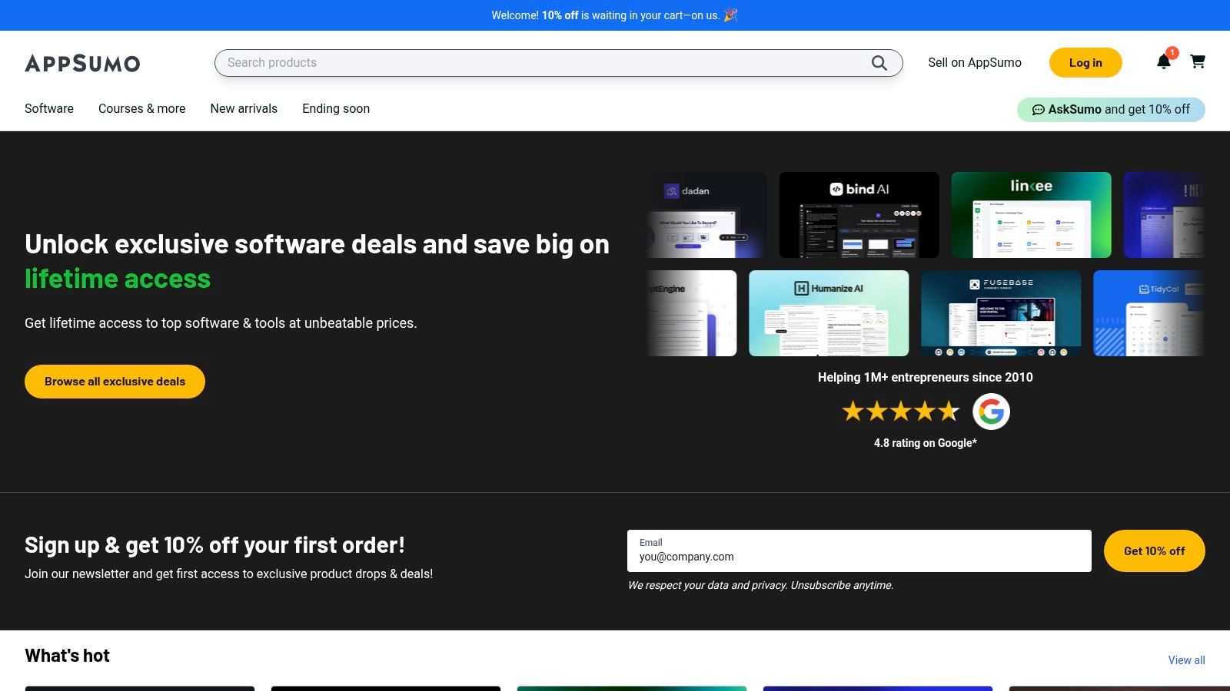Image resolution: width=1230 pixels, height=691 pixels.
Task: Open the notifications bell icon
Action: coord(1164,61)
